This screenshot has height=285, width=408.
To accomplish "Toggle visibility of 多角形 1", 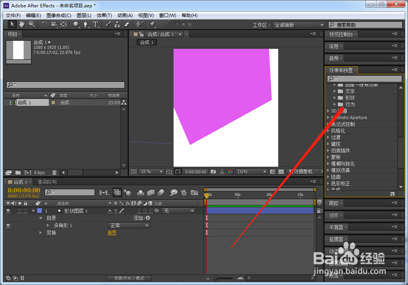I will pyautogui.click(x=8, y=225).
